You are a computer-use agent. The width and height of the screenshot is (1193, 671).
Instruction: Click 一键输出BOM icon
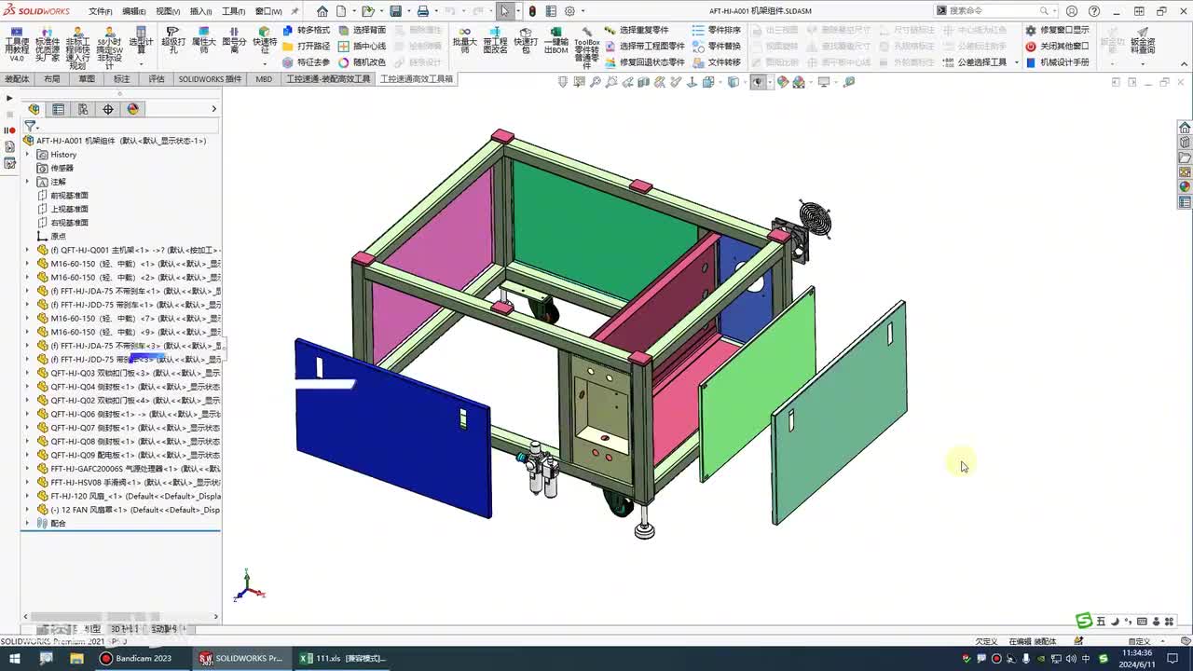tap(556, 41)
